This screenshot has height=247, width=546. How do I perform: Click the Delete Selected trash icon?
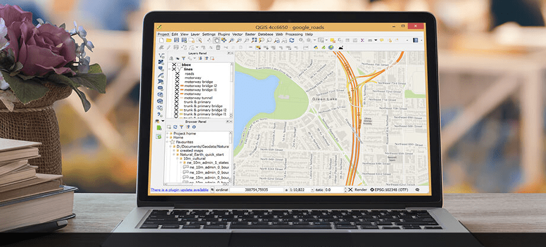coord(218,47)
